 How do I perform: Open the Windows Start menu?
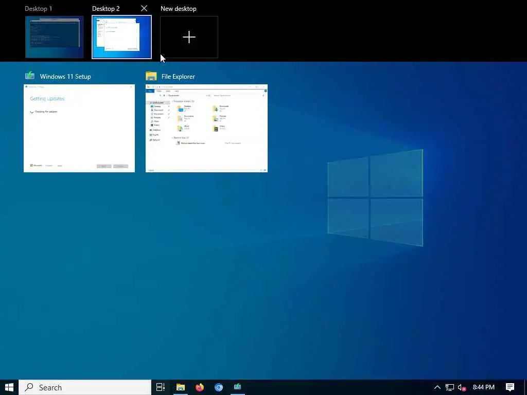[9, 387]
